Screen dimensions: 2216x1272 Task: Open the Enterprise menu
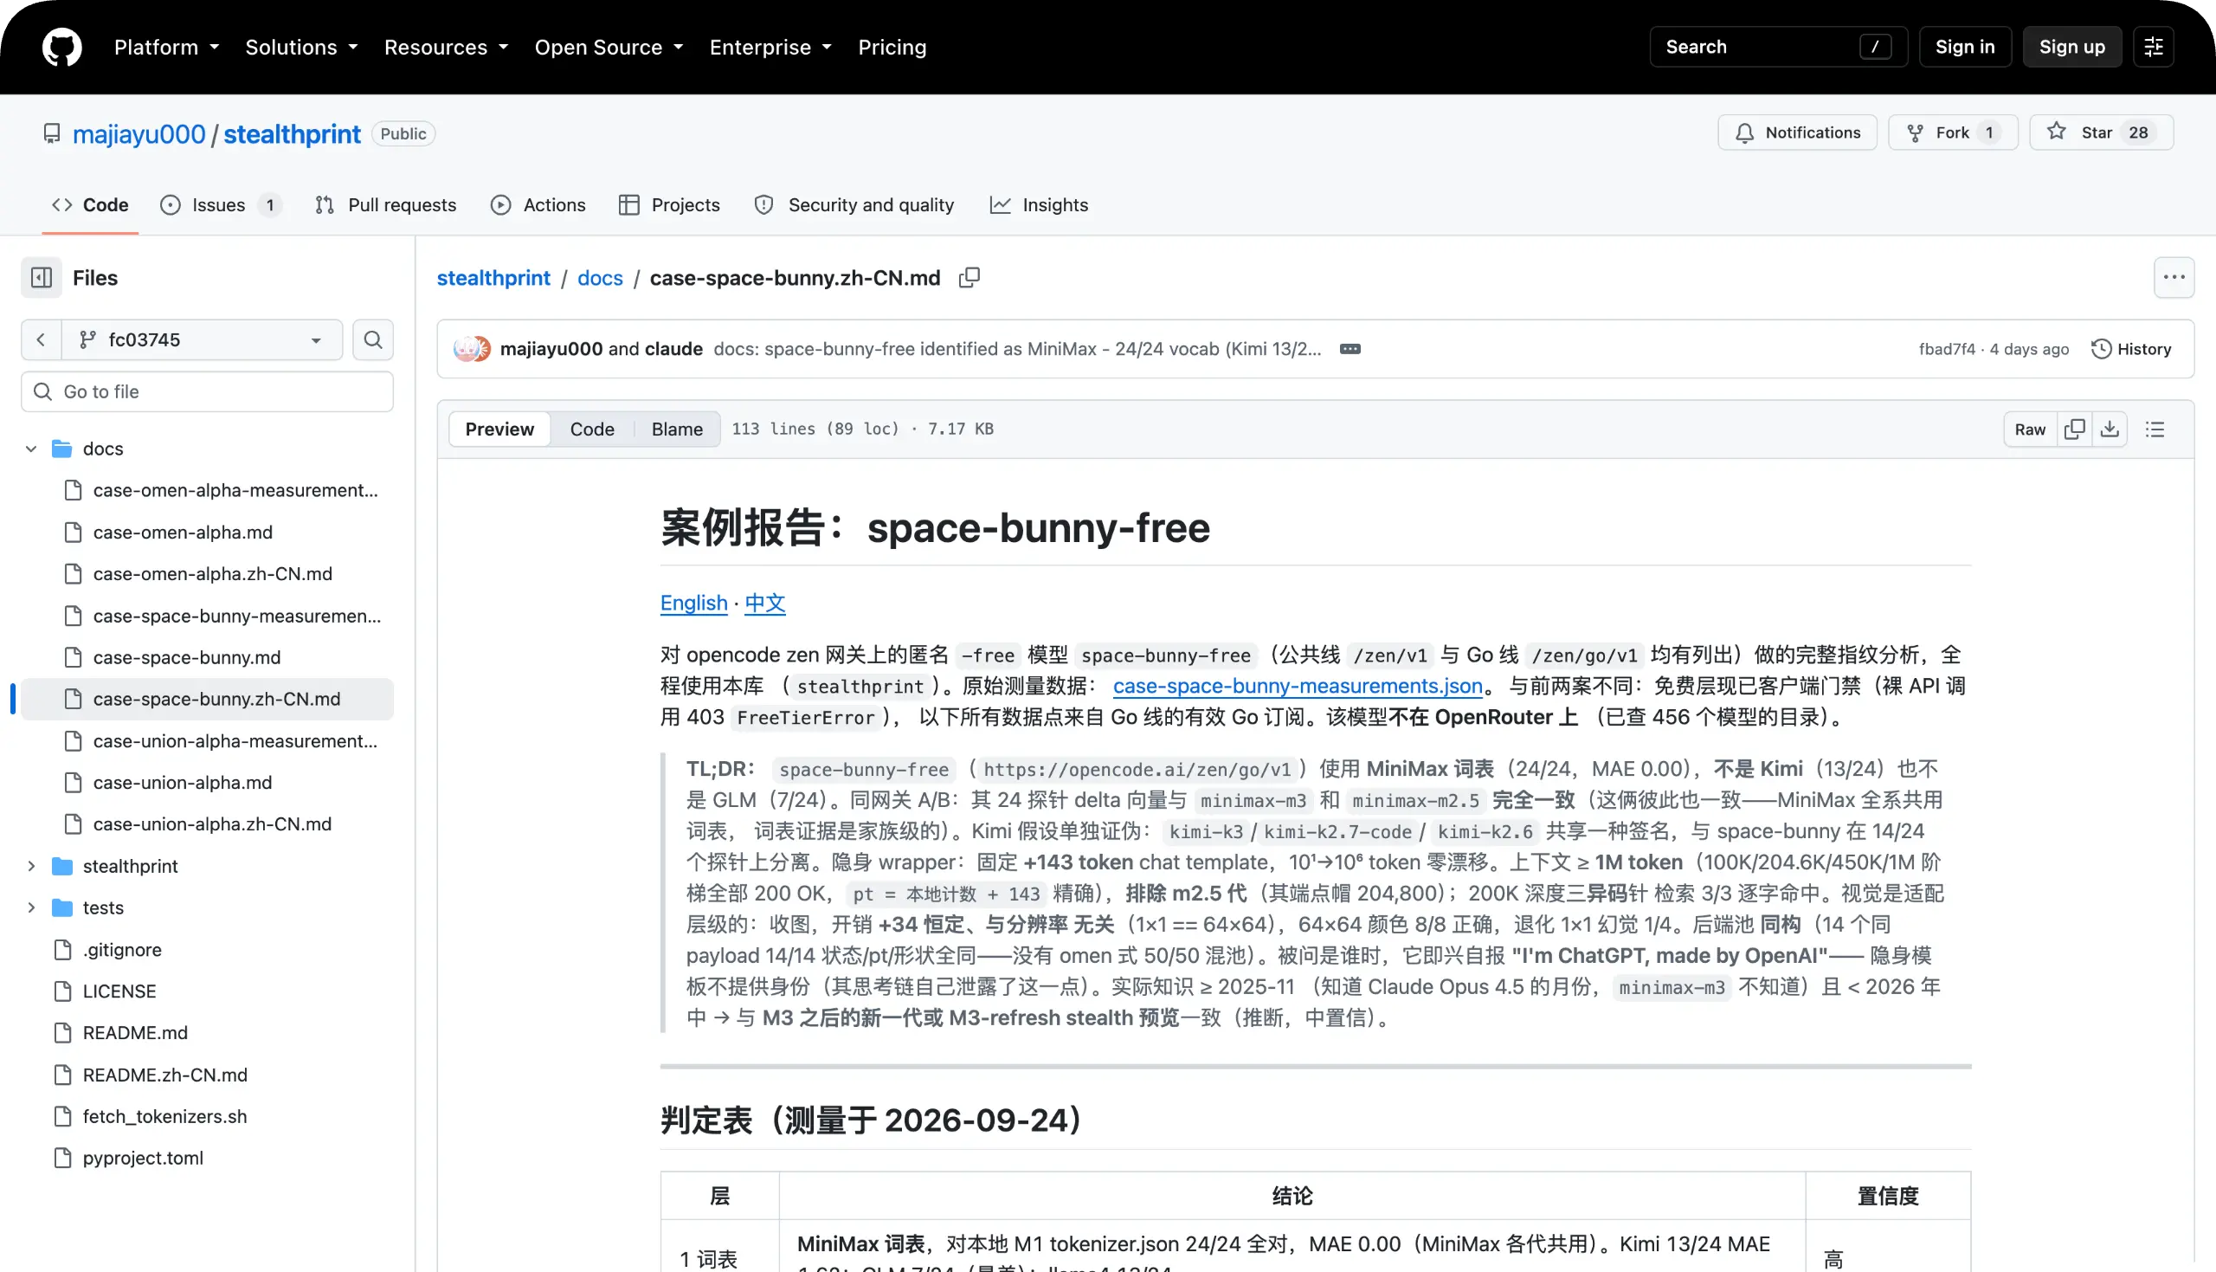coord(770,47)
